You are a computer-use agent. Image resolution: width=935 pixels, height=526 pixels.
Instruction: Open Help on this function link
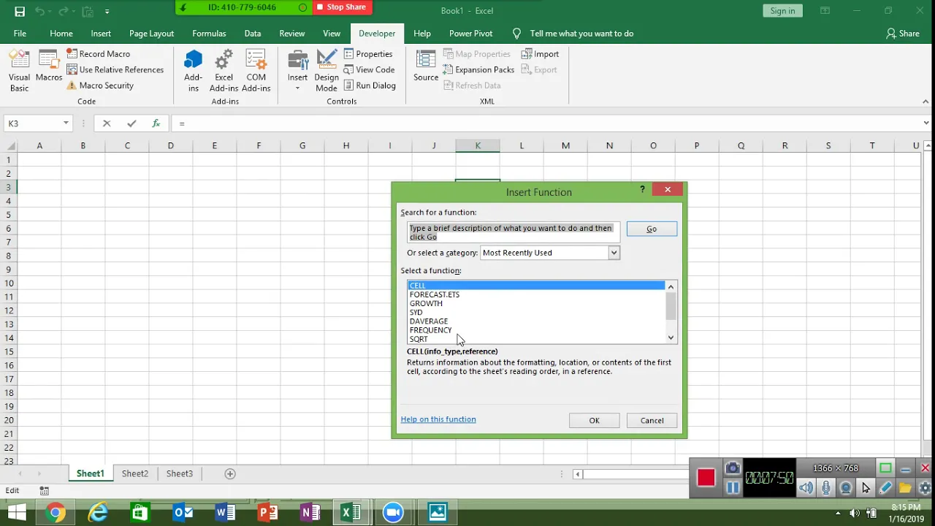[x=438, y=419]
